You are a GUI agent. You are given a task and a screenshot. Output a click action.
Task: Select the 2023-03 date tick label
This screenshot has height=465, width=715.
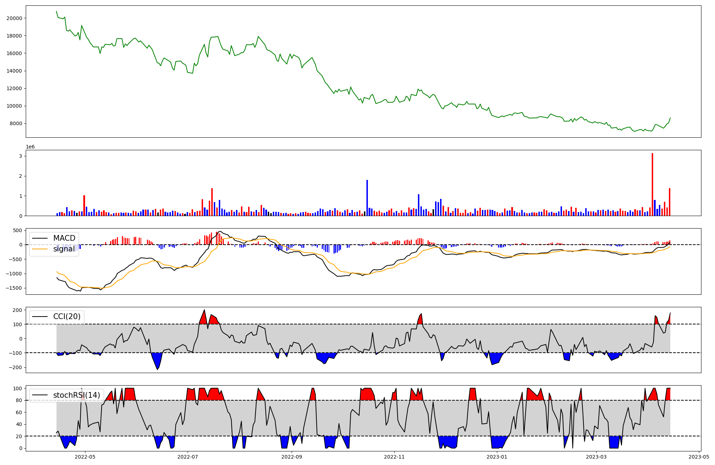tap(596, 457)
